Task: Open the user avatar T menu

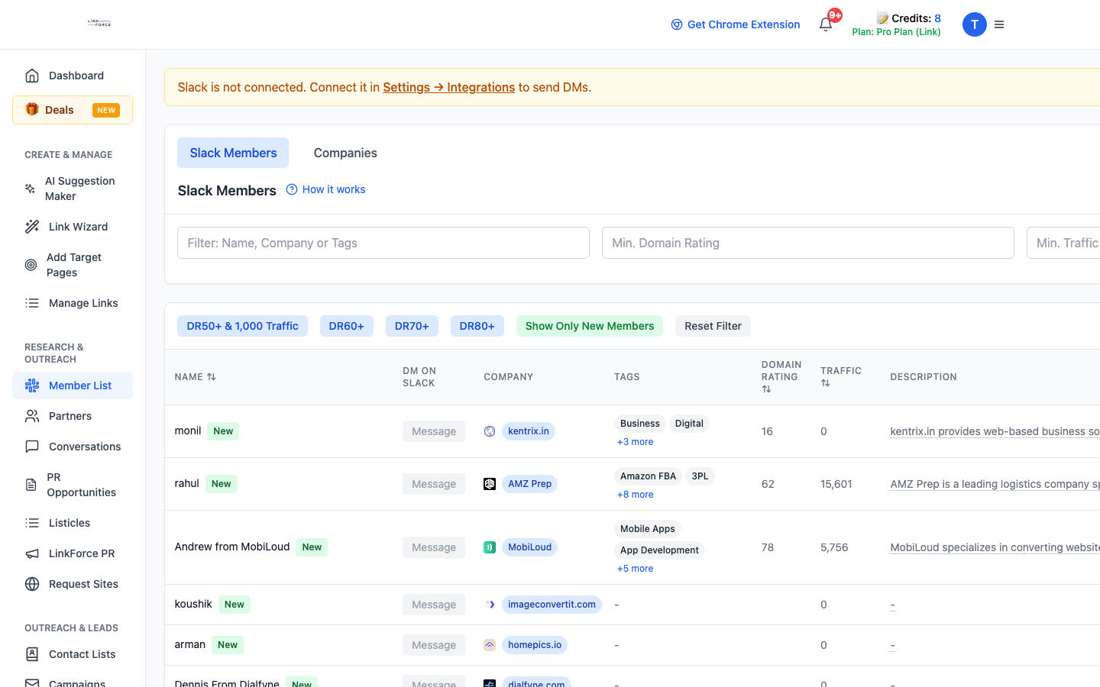Action: coord(975,24)
